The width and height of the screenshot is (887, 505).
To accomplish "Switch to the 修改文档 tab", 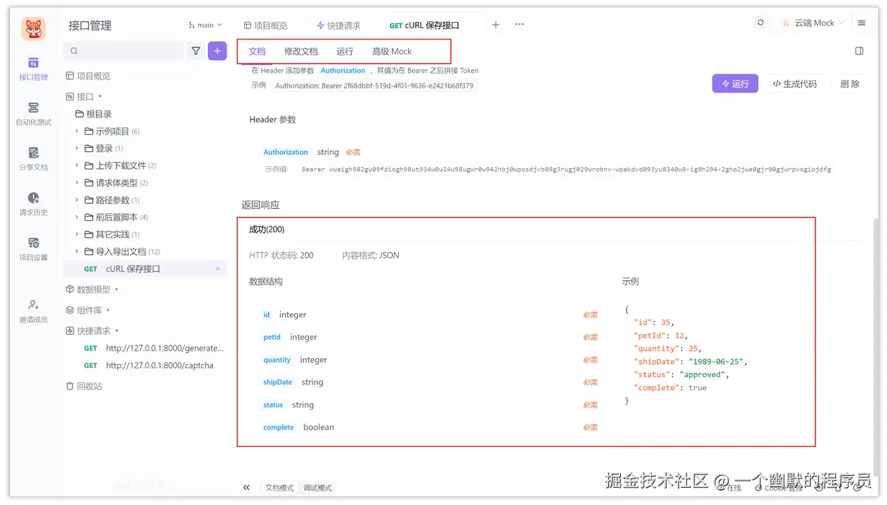I will tap(301, 51).
